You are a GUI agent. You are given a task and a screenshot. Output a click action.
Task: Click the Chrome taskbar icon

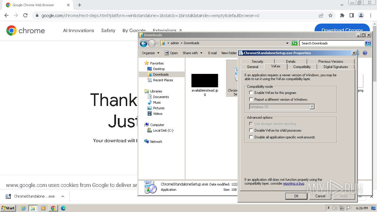pos(53,208)
